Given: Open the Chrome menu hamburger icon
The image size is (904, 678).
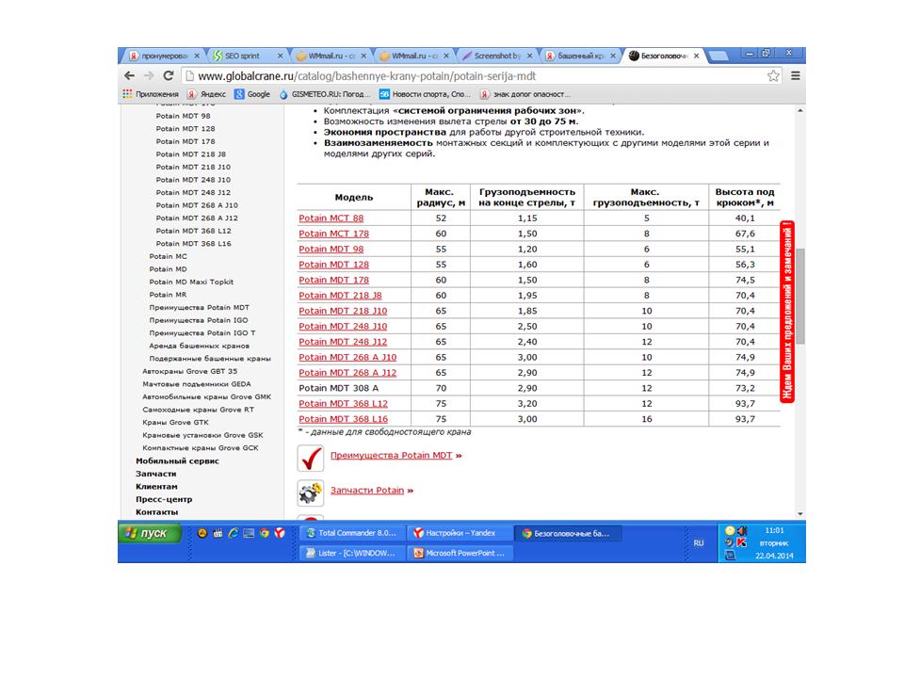Looking at the screenshot, I should click(x=796, y=75).
